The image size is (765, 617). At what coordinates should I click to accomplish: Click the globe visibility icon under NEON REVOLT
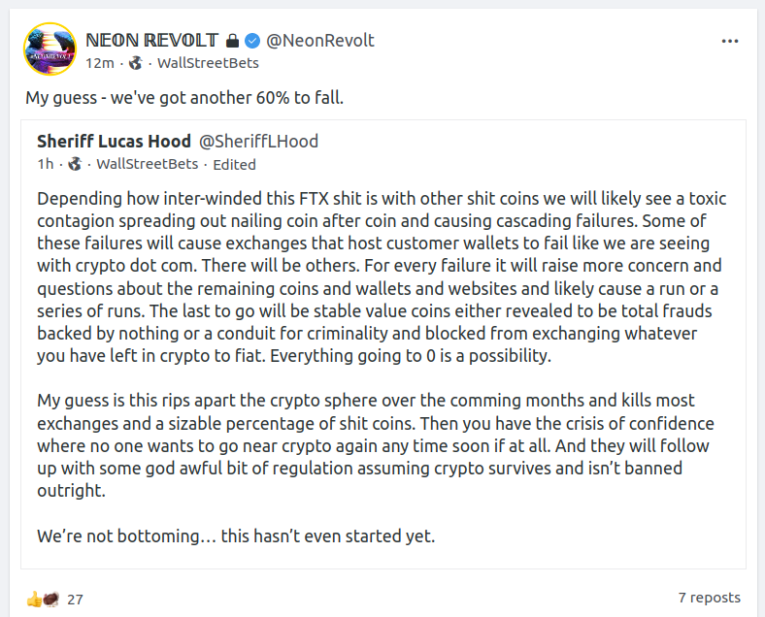(135, 63)
